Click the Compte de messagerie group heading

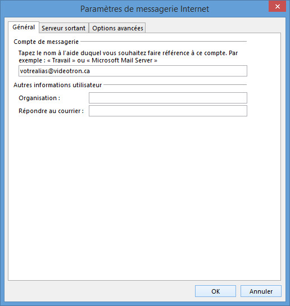[46, 42]
